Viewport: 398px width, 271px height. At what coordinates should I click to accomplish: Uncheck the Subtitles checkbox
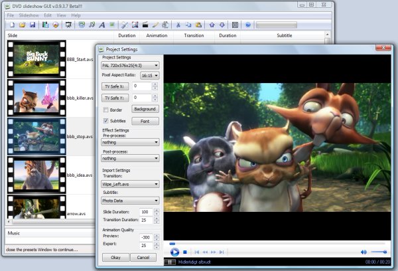click(x=105, y=121)
